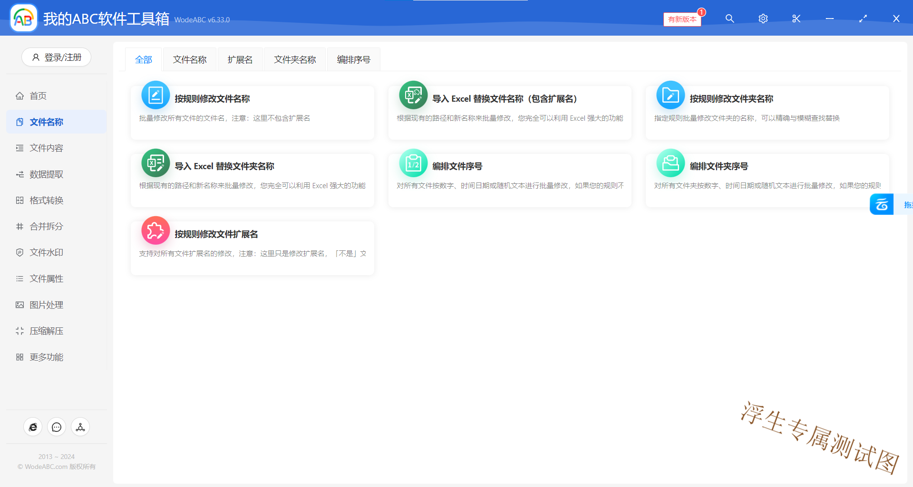Switch to the 扩展名 tab
The width and height of the screenshot is (913, 487).
click(x=240, y=60)
